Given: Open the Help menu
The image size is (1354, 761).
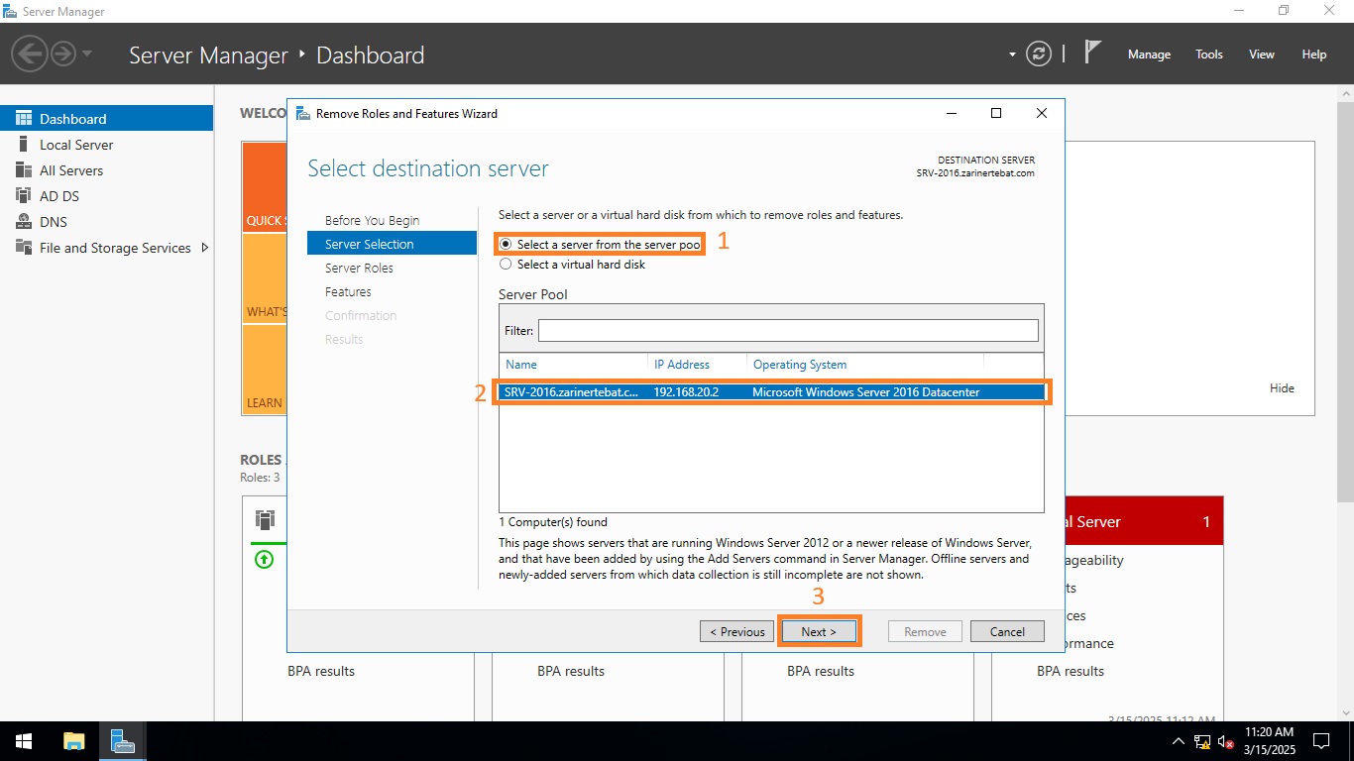Looking at the screenshot, I should [1313, 54].
